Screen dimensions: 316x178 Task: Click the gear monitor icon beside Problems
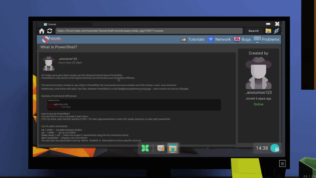point(257,39)
